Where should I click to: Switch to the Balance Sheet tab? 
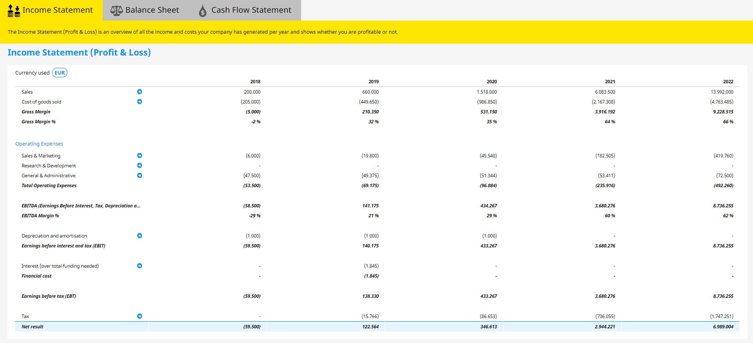[145, 10]
